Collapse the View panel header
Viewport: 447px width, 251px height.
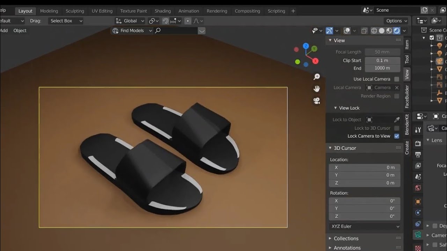point(330,40)
